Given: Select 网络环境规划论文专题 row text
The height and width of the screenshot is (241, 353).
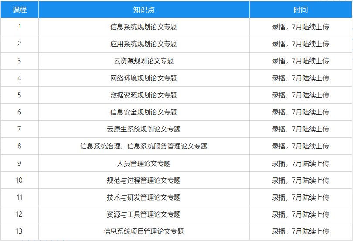Looking at the screenshot, I should 144,78.
